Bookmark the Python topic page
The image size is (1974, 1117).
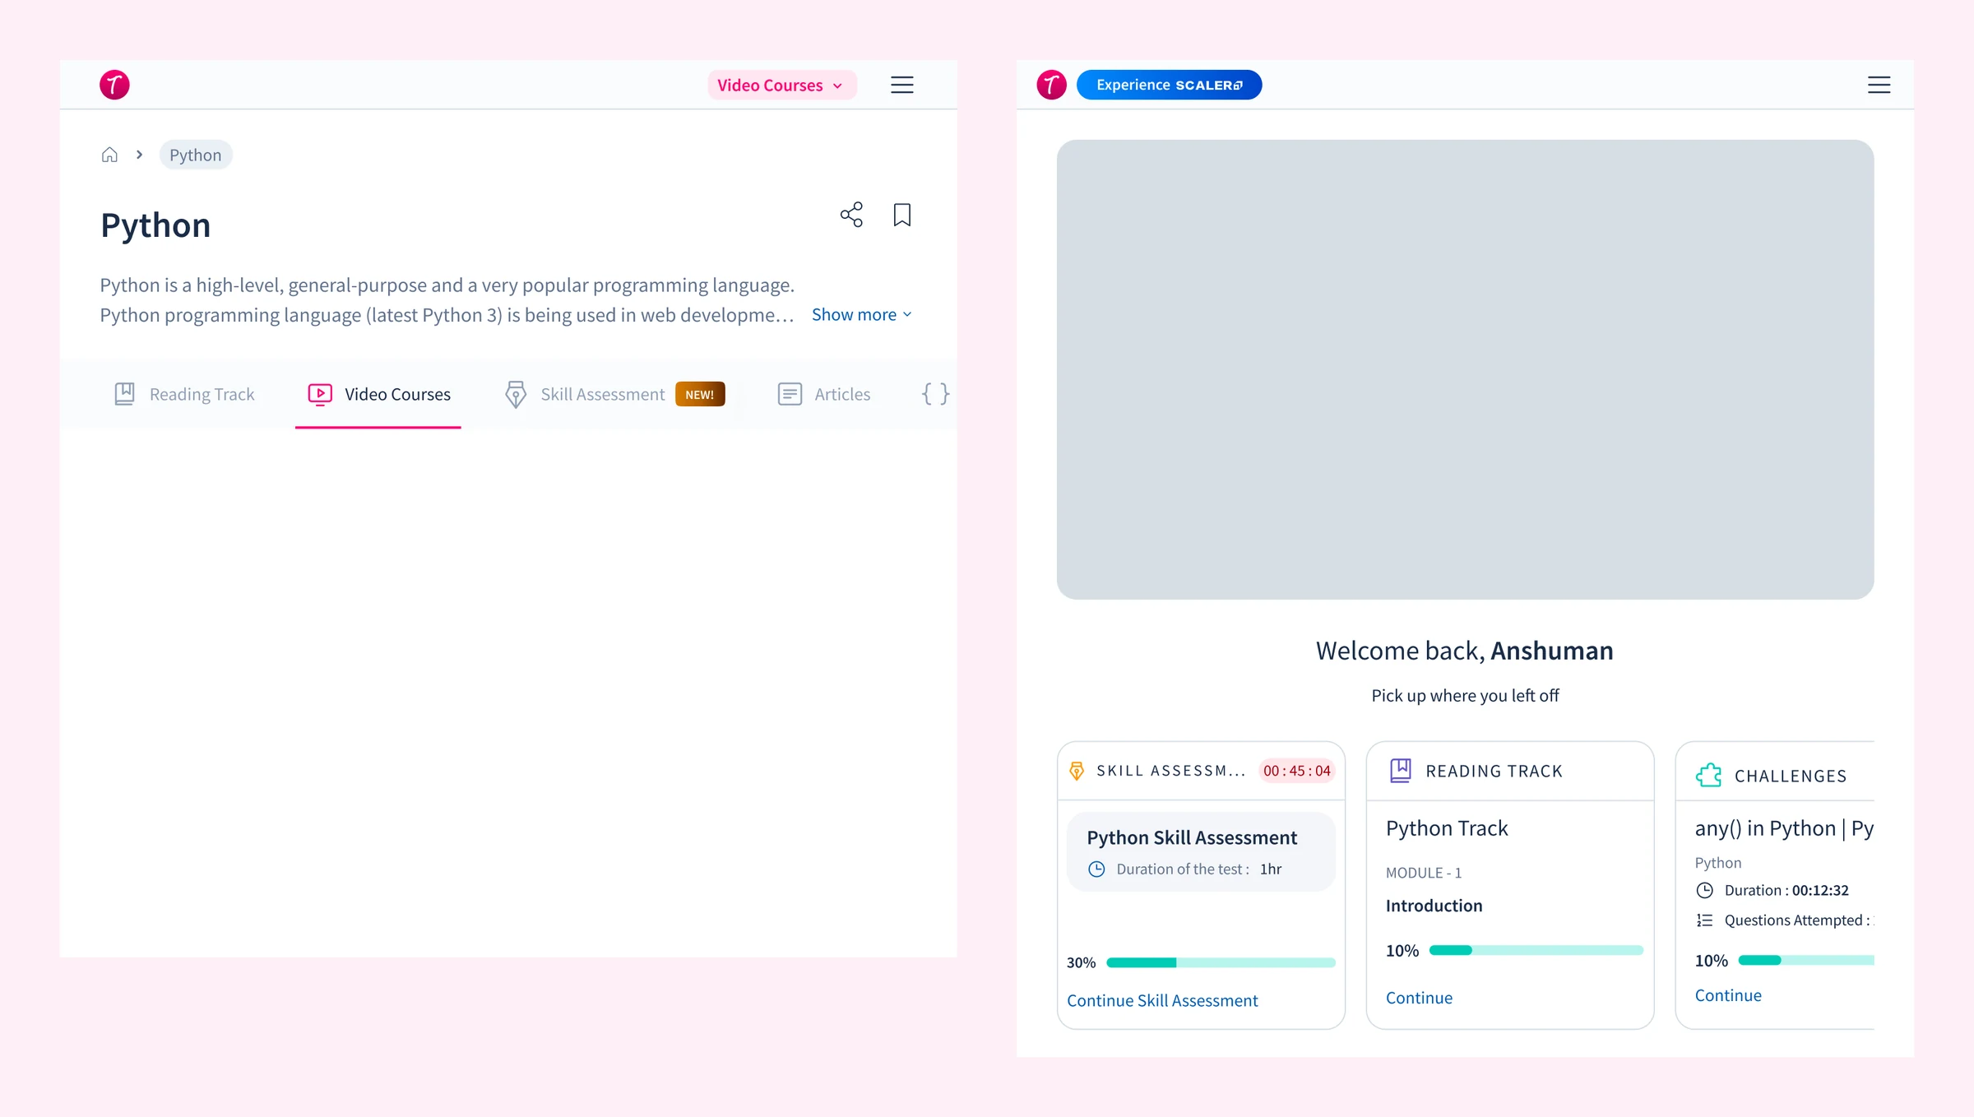click(x=902, y=215)
